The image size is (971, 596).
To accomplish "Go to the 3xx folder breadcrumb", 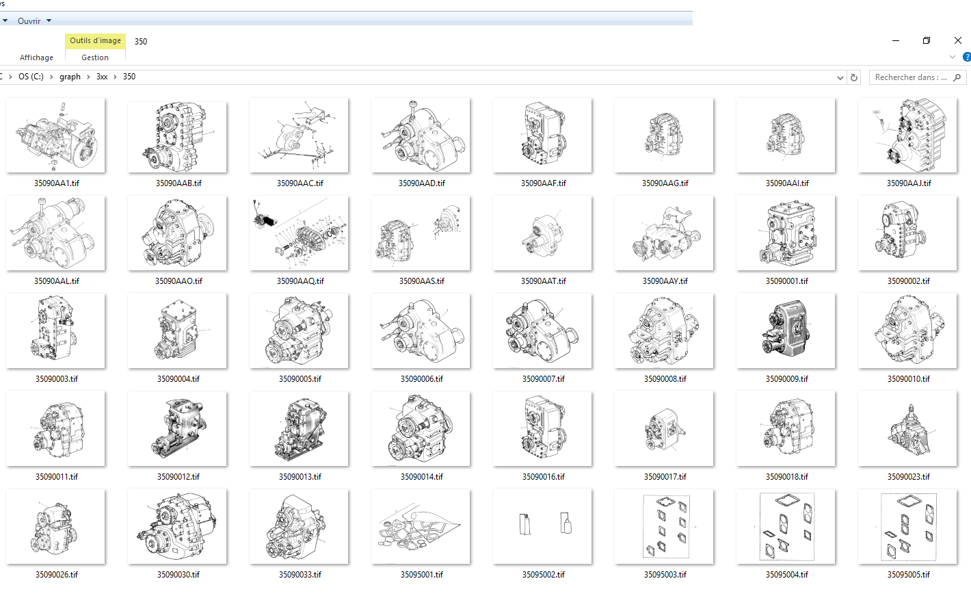I will 101,77.
